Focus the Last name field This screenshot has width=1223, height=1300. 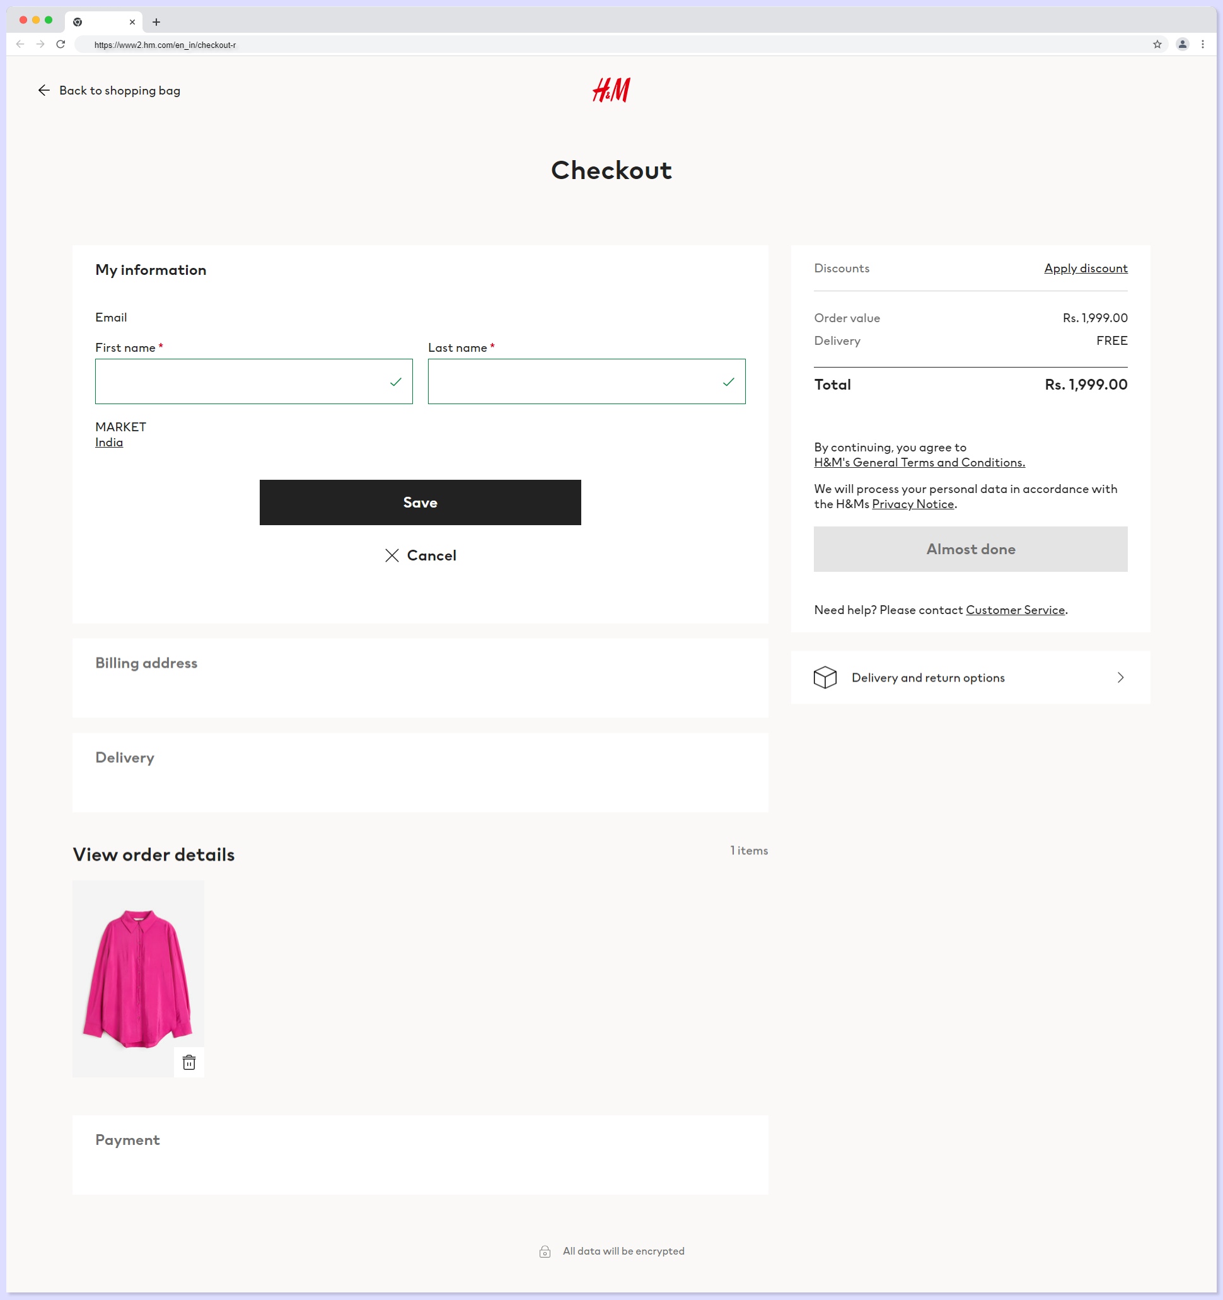(x=586, y=381)
